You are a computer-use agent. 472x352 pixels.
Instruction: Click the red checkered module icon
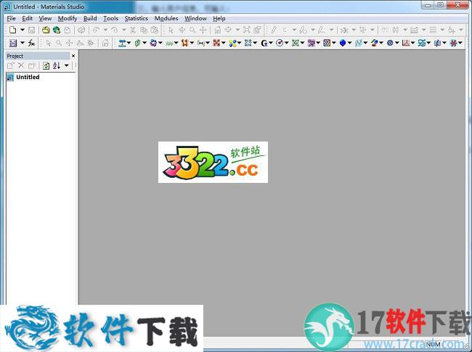[x=216, y=43]
